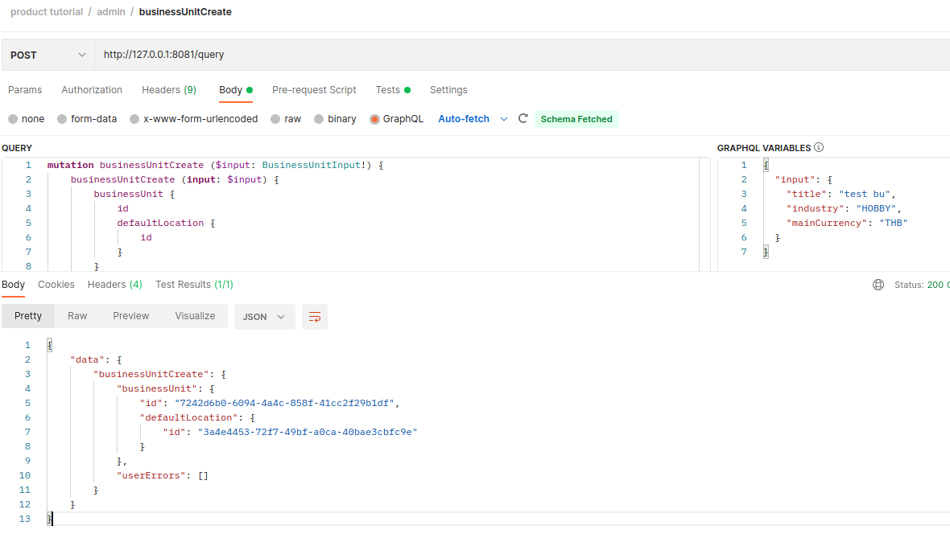Image resolution: width=950 pixels, height=542 pixels.
Task: Click the GraphQL Variables info icon
Action: [x=819, y=148]
